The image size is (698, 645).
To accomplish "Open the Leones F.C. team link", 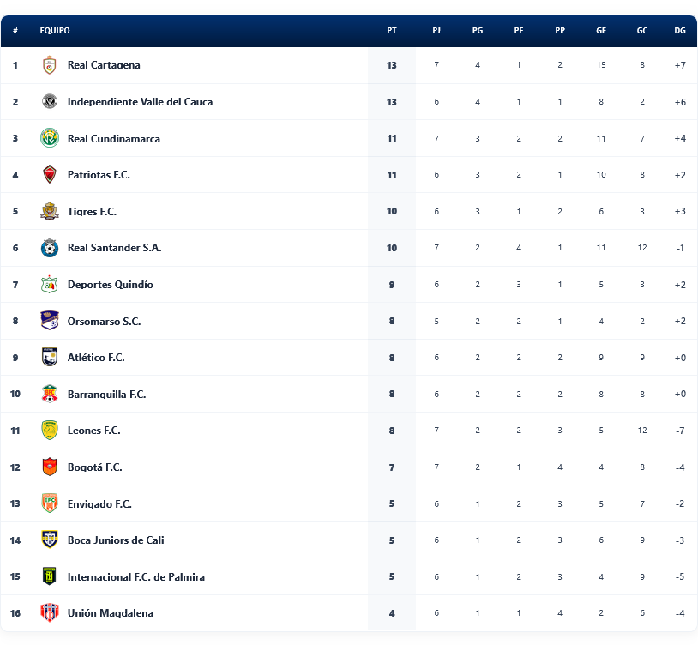I will (94, 431).
